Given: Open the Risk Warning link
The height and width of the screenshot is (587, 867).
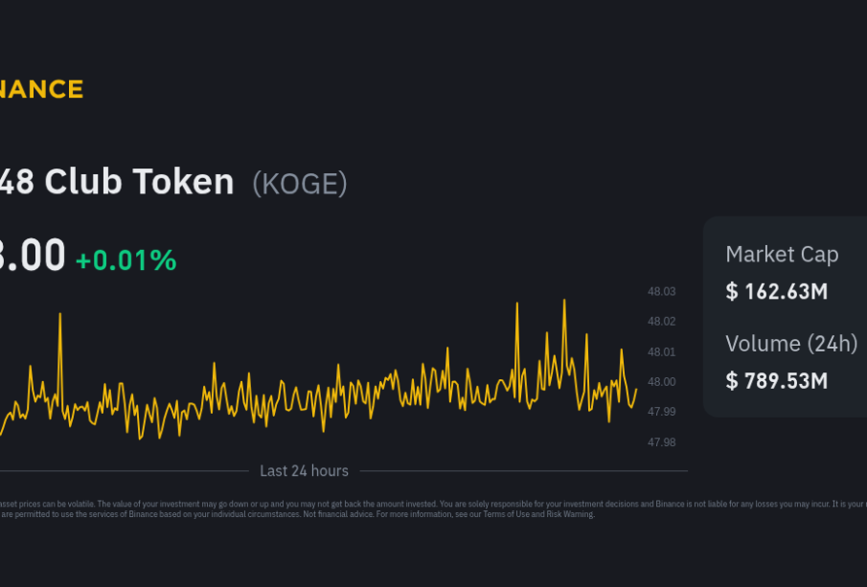Looking at the screenshot, I should tap(572, 514).
